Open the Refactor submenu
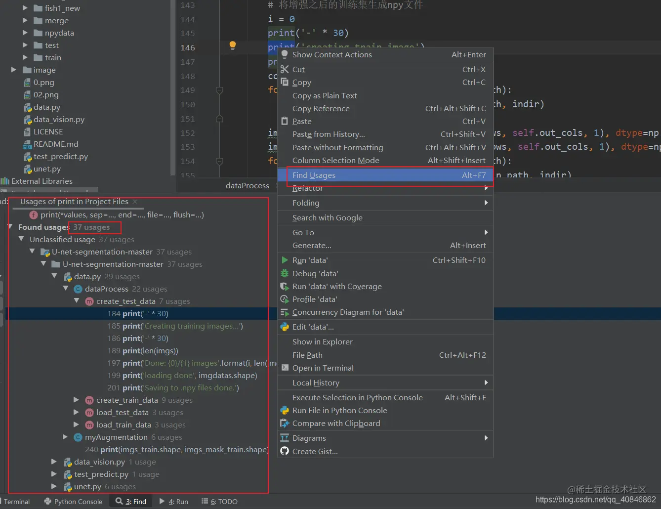 (385, 188)
